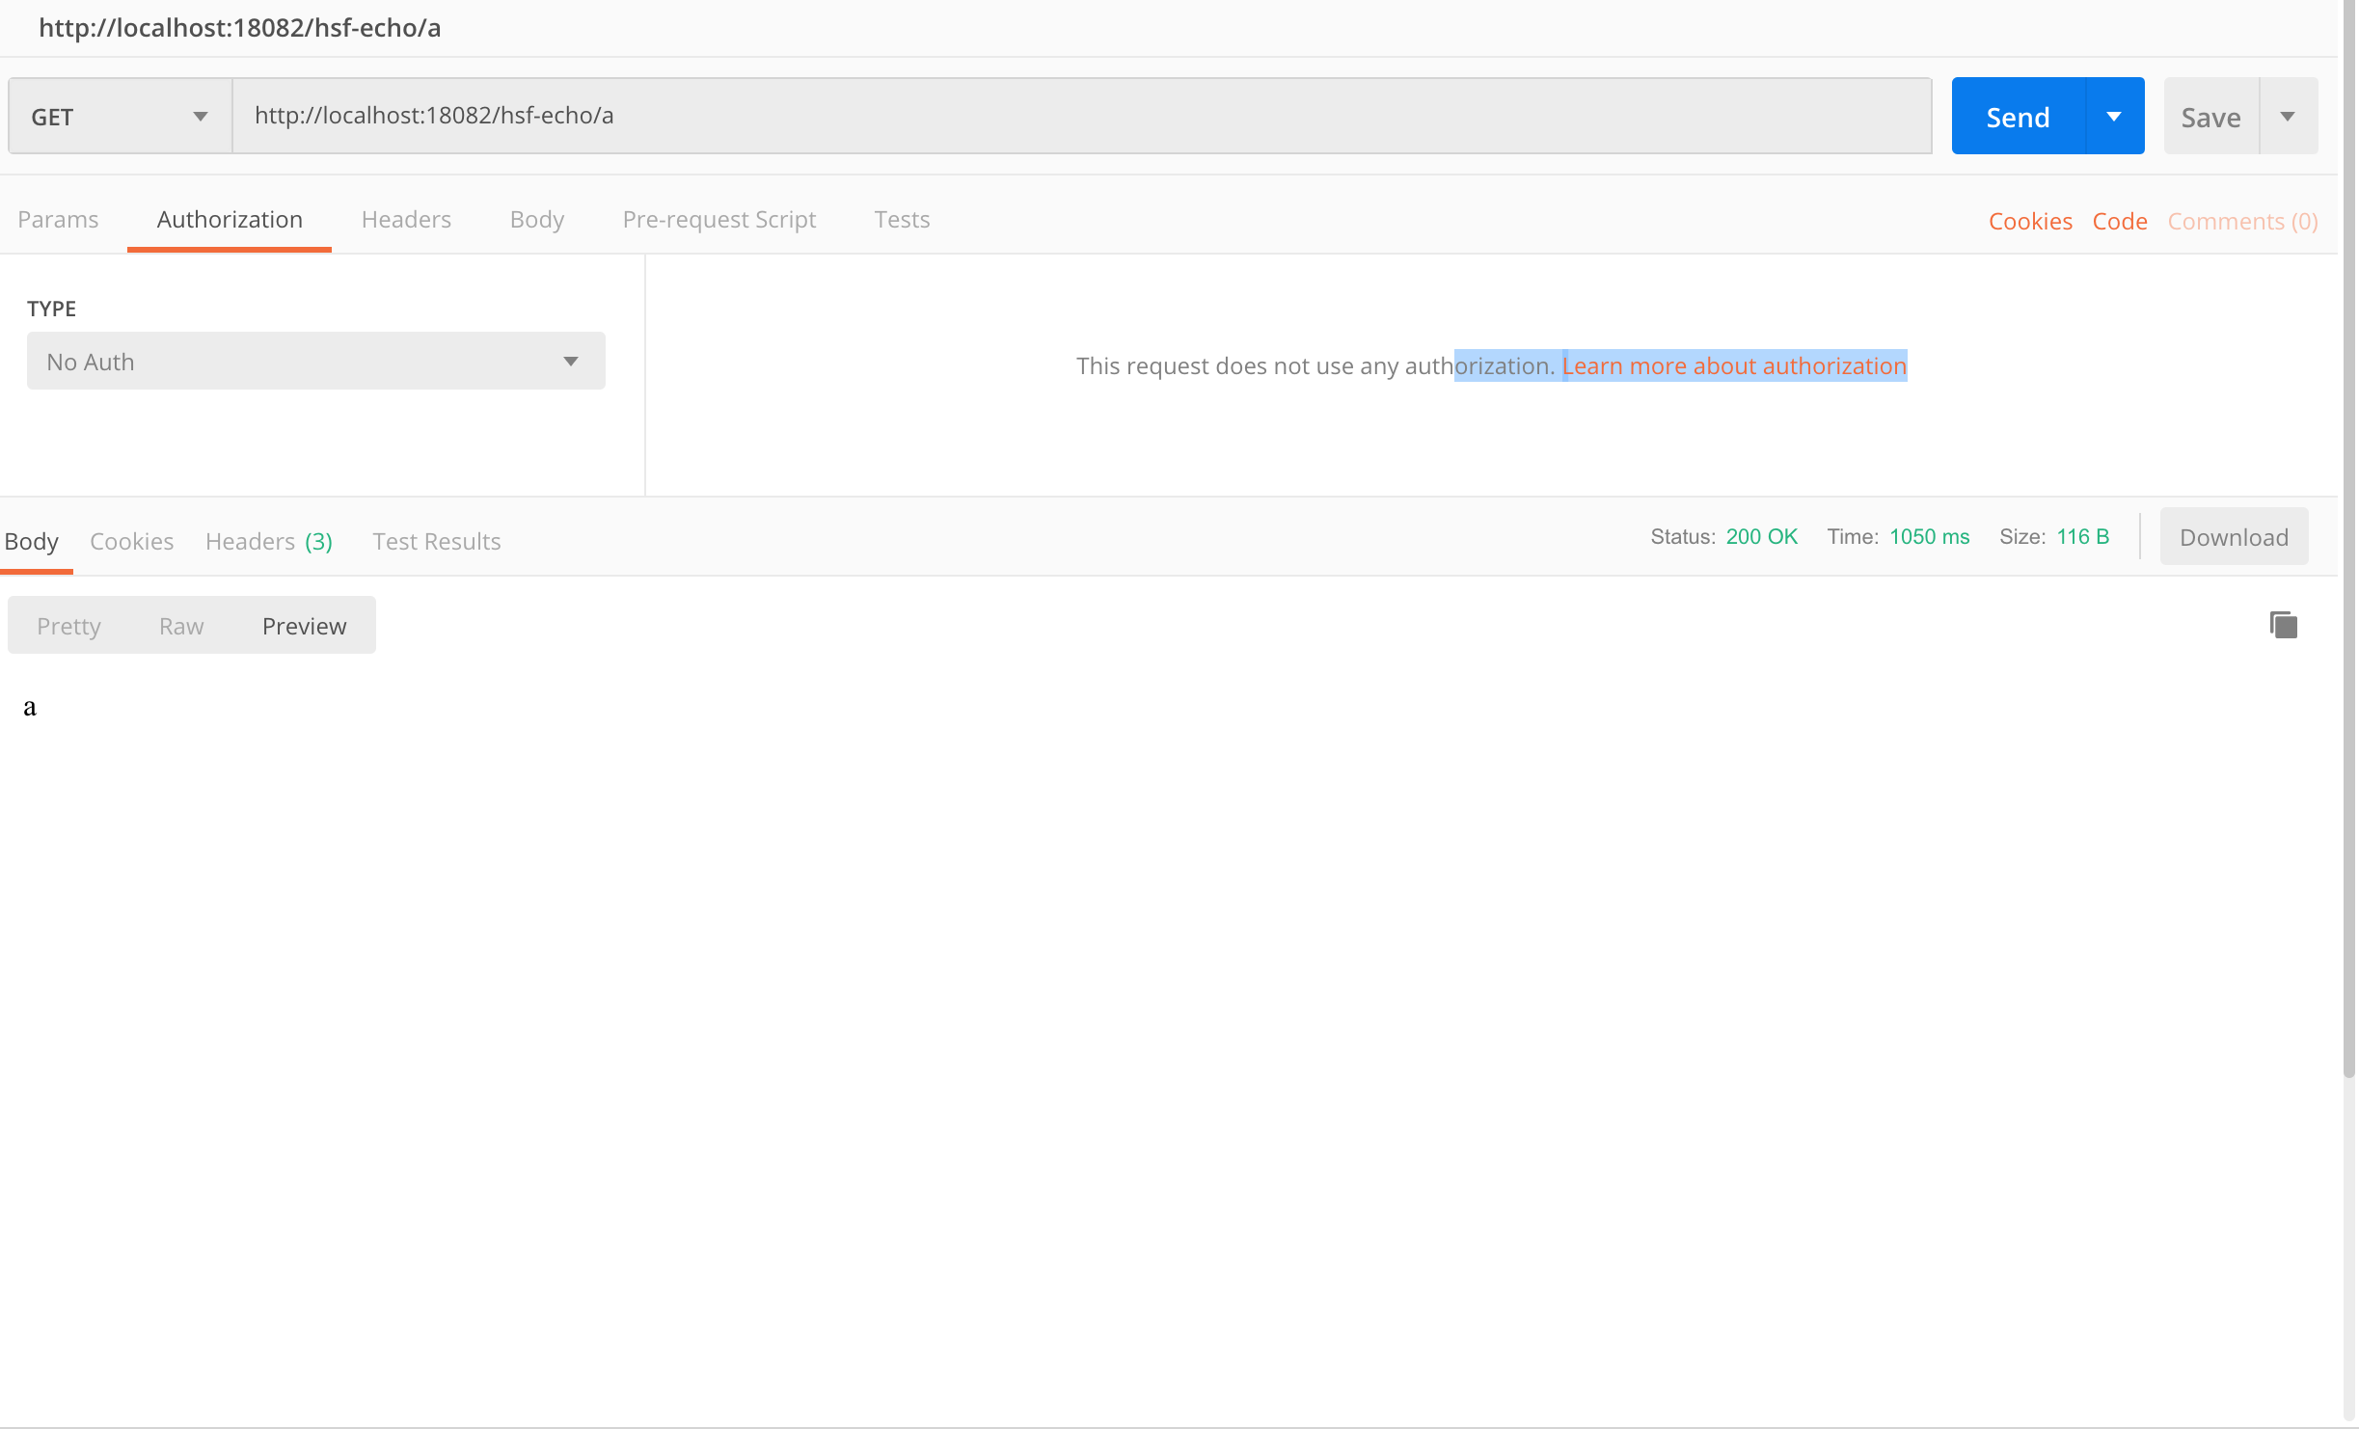Copy response body using clipboard icon
This screenshot has width=2359, height=1429.
pos(2283,625)
